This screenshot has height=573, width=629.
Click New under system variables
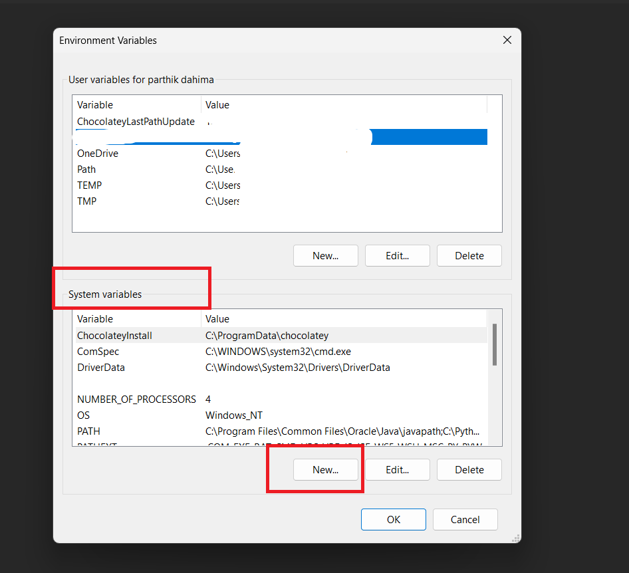(x=325, y=469)
